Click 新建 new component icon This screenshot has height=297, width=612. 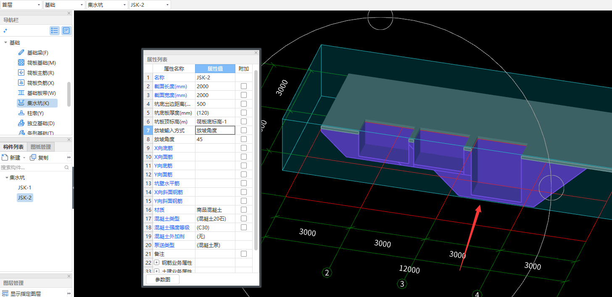point(5,158)
